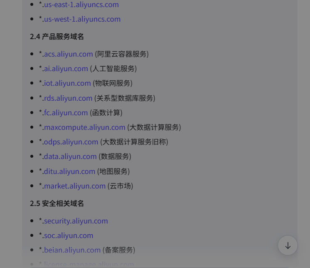Click the text (备案服务)
Screen dimensions: 310x268
(119, 250)
